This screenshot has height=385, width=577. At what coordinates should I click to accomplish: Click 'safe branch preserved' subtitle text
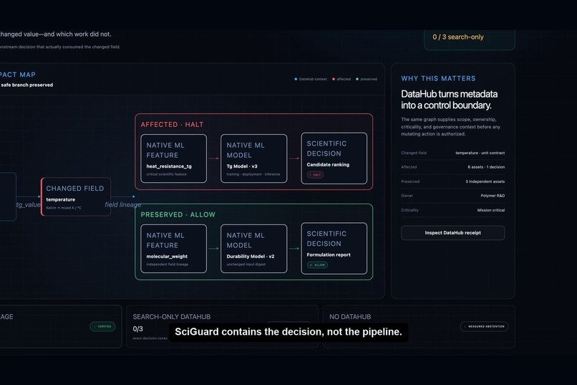[27, 85]
